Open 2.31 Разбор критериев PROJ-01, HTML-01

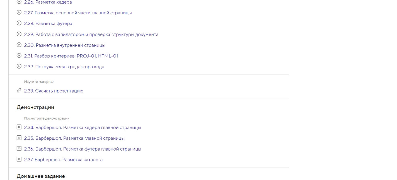pyautogui.click(x=71, y=56)
